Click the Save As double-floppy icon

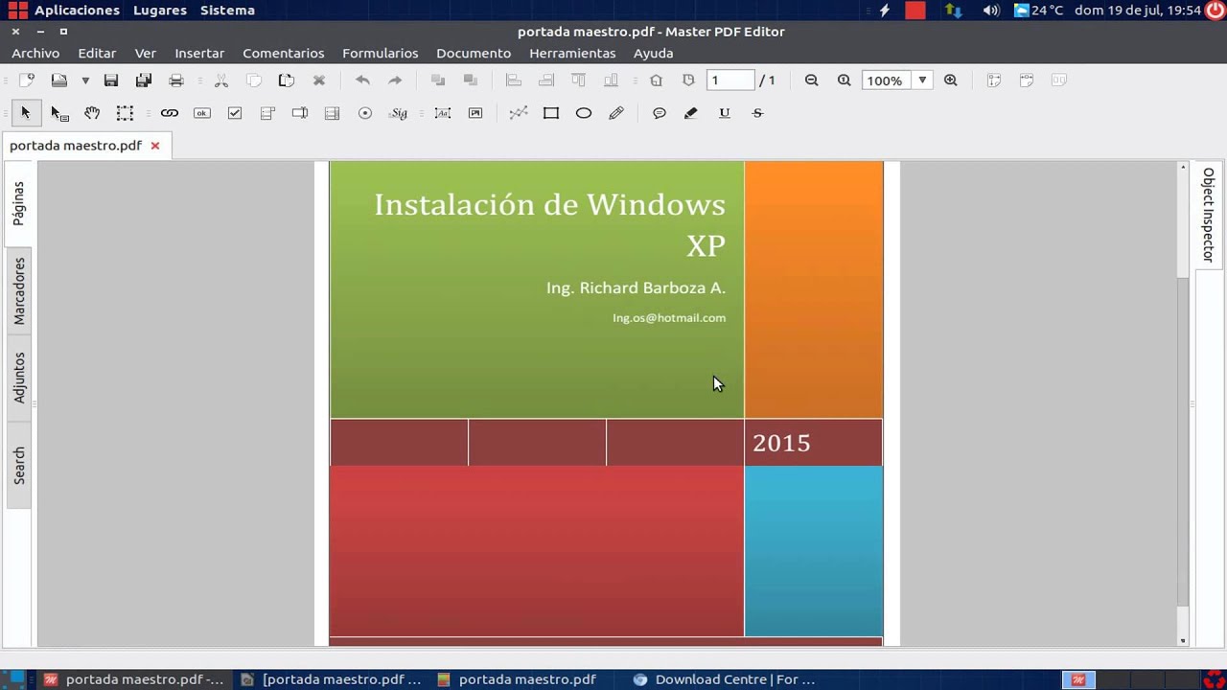(144, 80)
